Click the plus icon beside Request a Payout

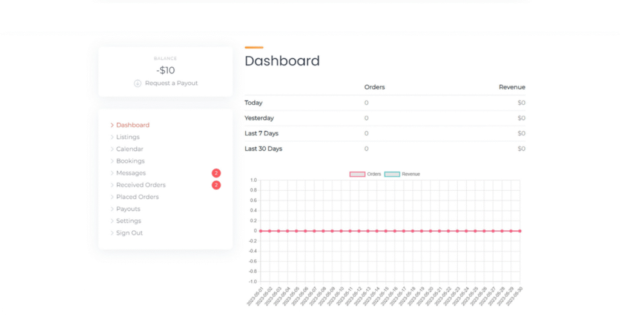point(137,83)
